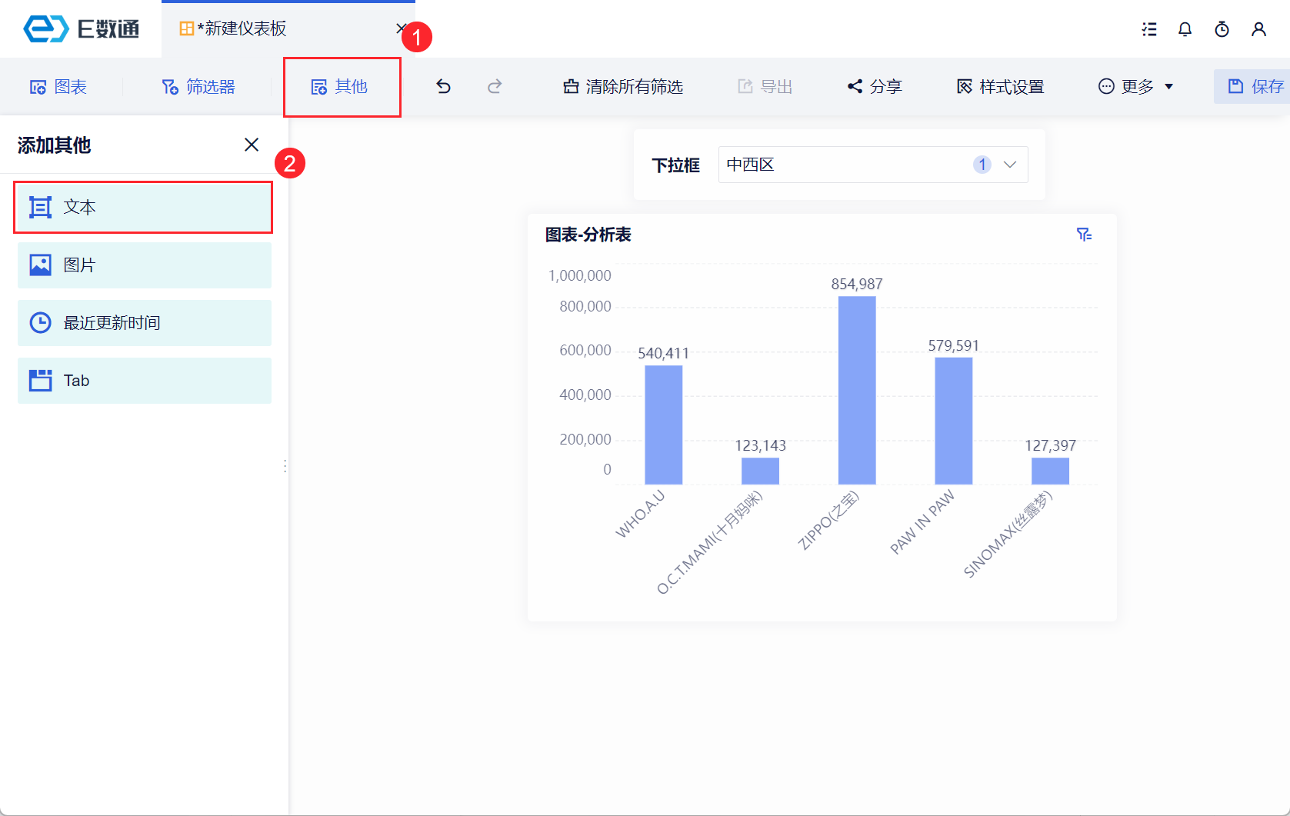
Task: Open the task list icon in header
Action: [1149, 29]
